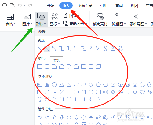Select the horizontal text box shape

40,85
